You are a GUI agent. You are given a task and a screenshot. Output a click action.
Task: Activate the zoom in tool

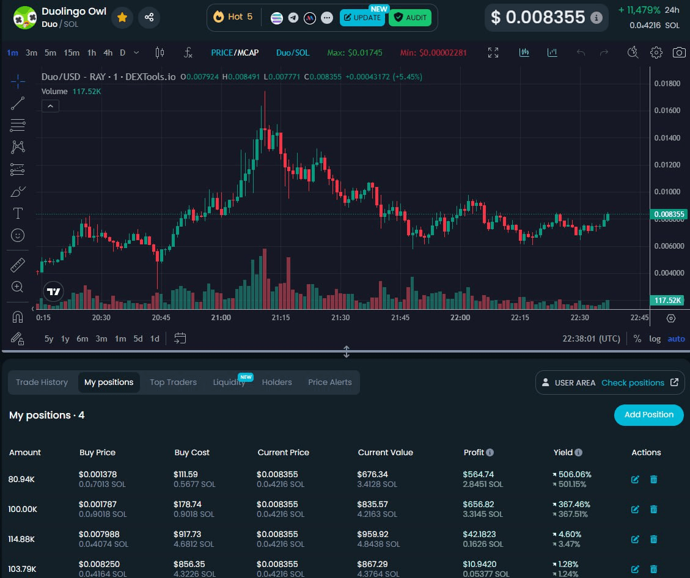(18, 287)
